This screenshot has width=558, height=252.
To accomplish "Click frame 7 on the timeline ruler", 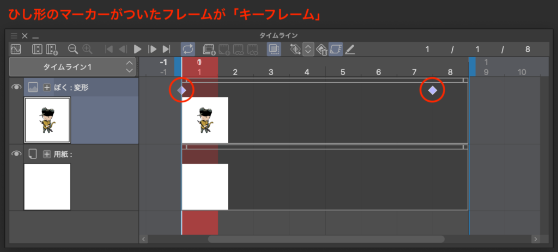I will click(x=414, y=72).
